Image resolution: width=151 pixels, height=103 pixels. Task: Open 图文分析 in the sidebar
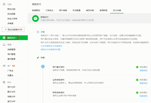11,92
